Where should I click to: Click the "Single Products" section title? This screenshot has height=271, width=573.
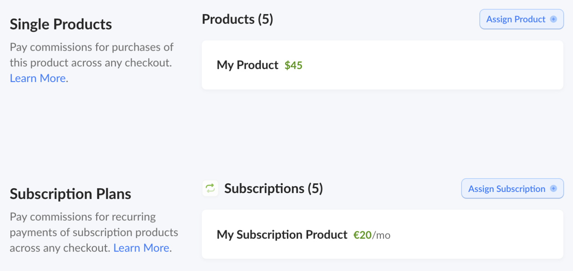click(x=61, y=24)
